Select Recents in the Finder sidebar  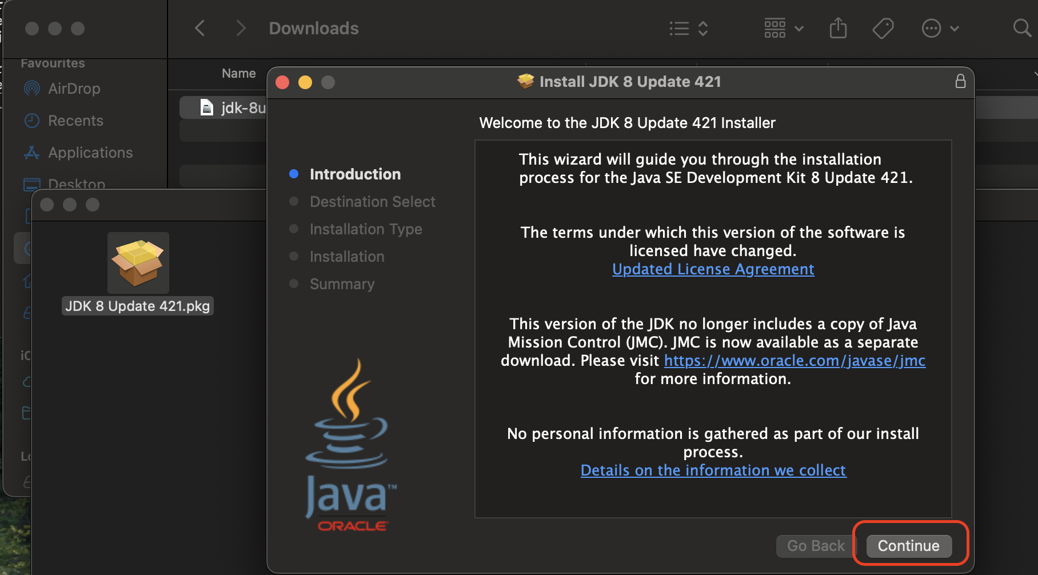point(75,121)
